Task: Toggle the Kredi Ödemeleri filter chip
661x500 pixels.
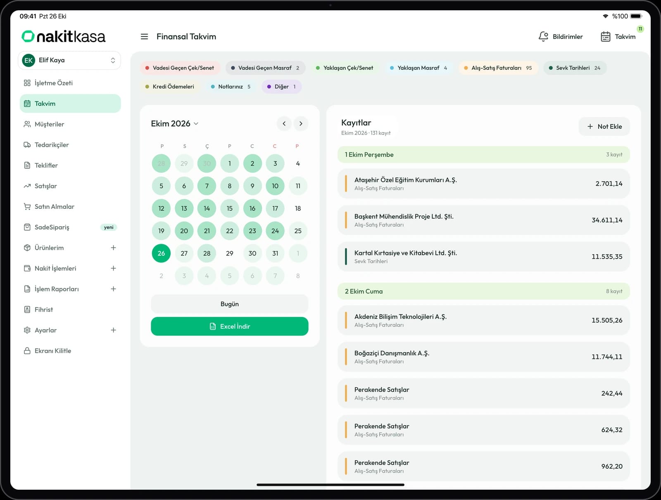Action: (170, 87)
